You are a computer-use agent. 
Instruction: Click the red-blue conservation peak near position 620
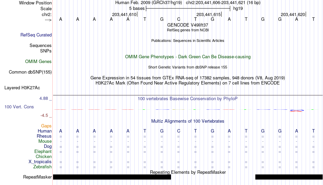click(x=296, y=111)
